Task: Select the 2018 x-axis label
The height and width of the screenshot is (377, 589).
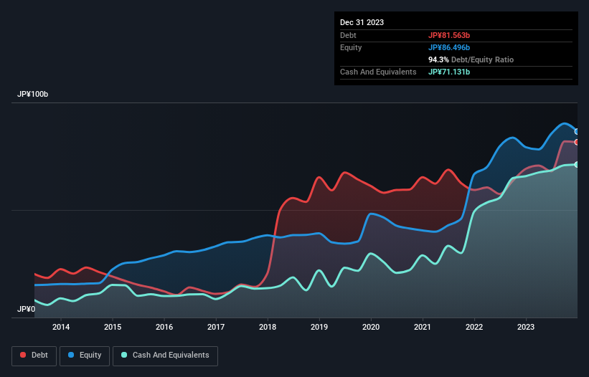Action: pos(268,327)
